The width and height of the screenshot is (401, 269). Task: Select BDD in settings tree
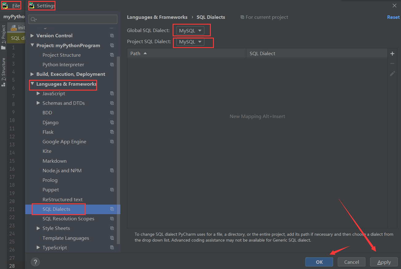pyautogui.click(x=47, y=113)
